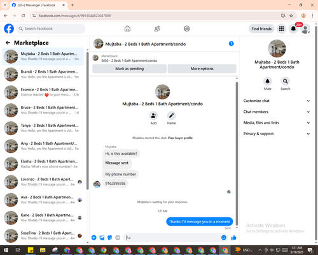This screenshot has height=255, width=318.
Task: Reload the page in the browser
Action: (x=24, y=16)
